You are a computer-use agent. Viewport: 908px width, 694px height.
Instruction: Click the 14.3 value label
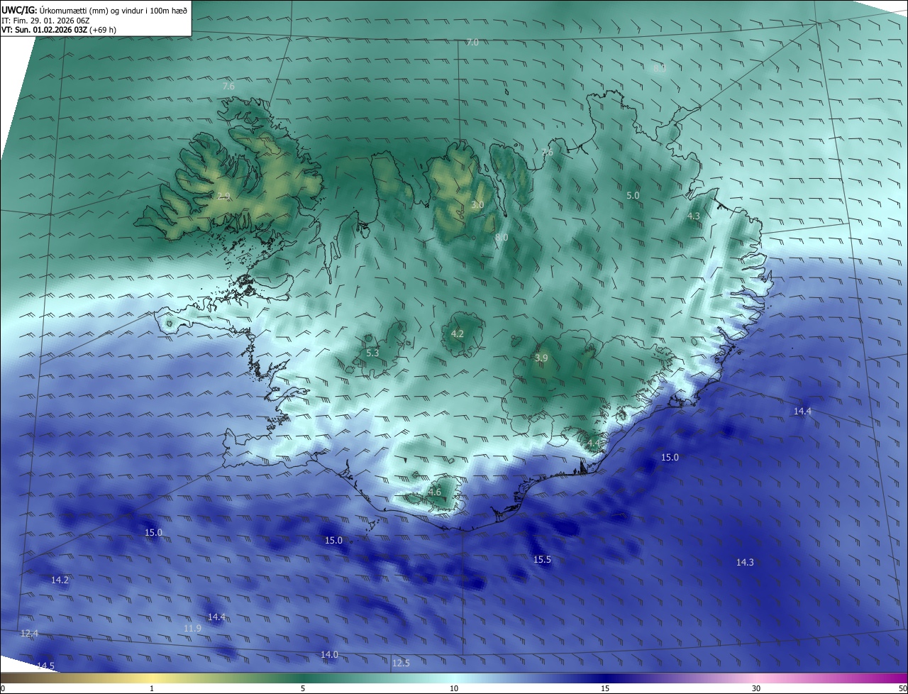745,562
